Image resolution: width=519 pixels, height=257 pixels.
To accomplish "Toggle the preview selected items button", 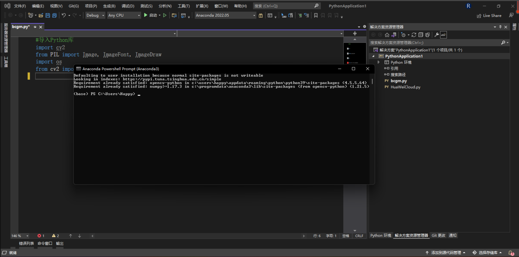I will pyautogui.click(x=443, y=35).
